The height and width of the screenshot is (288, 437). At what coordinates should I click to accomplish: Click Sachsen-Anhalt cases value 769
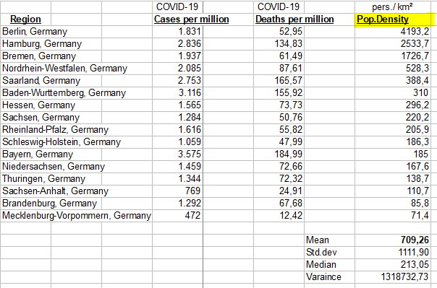(193, 191)
